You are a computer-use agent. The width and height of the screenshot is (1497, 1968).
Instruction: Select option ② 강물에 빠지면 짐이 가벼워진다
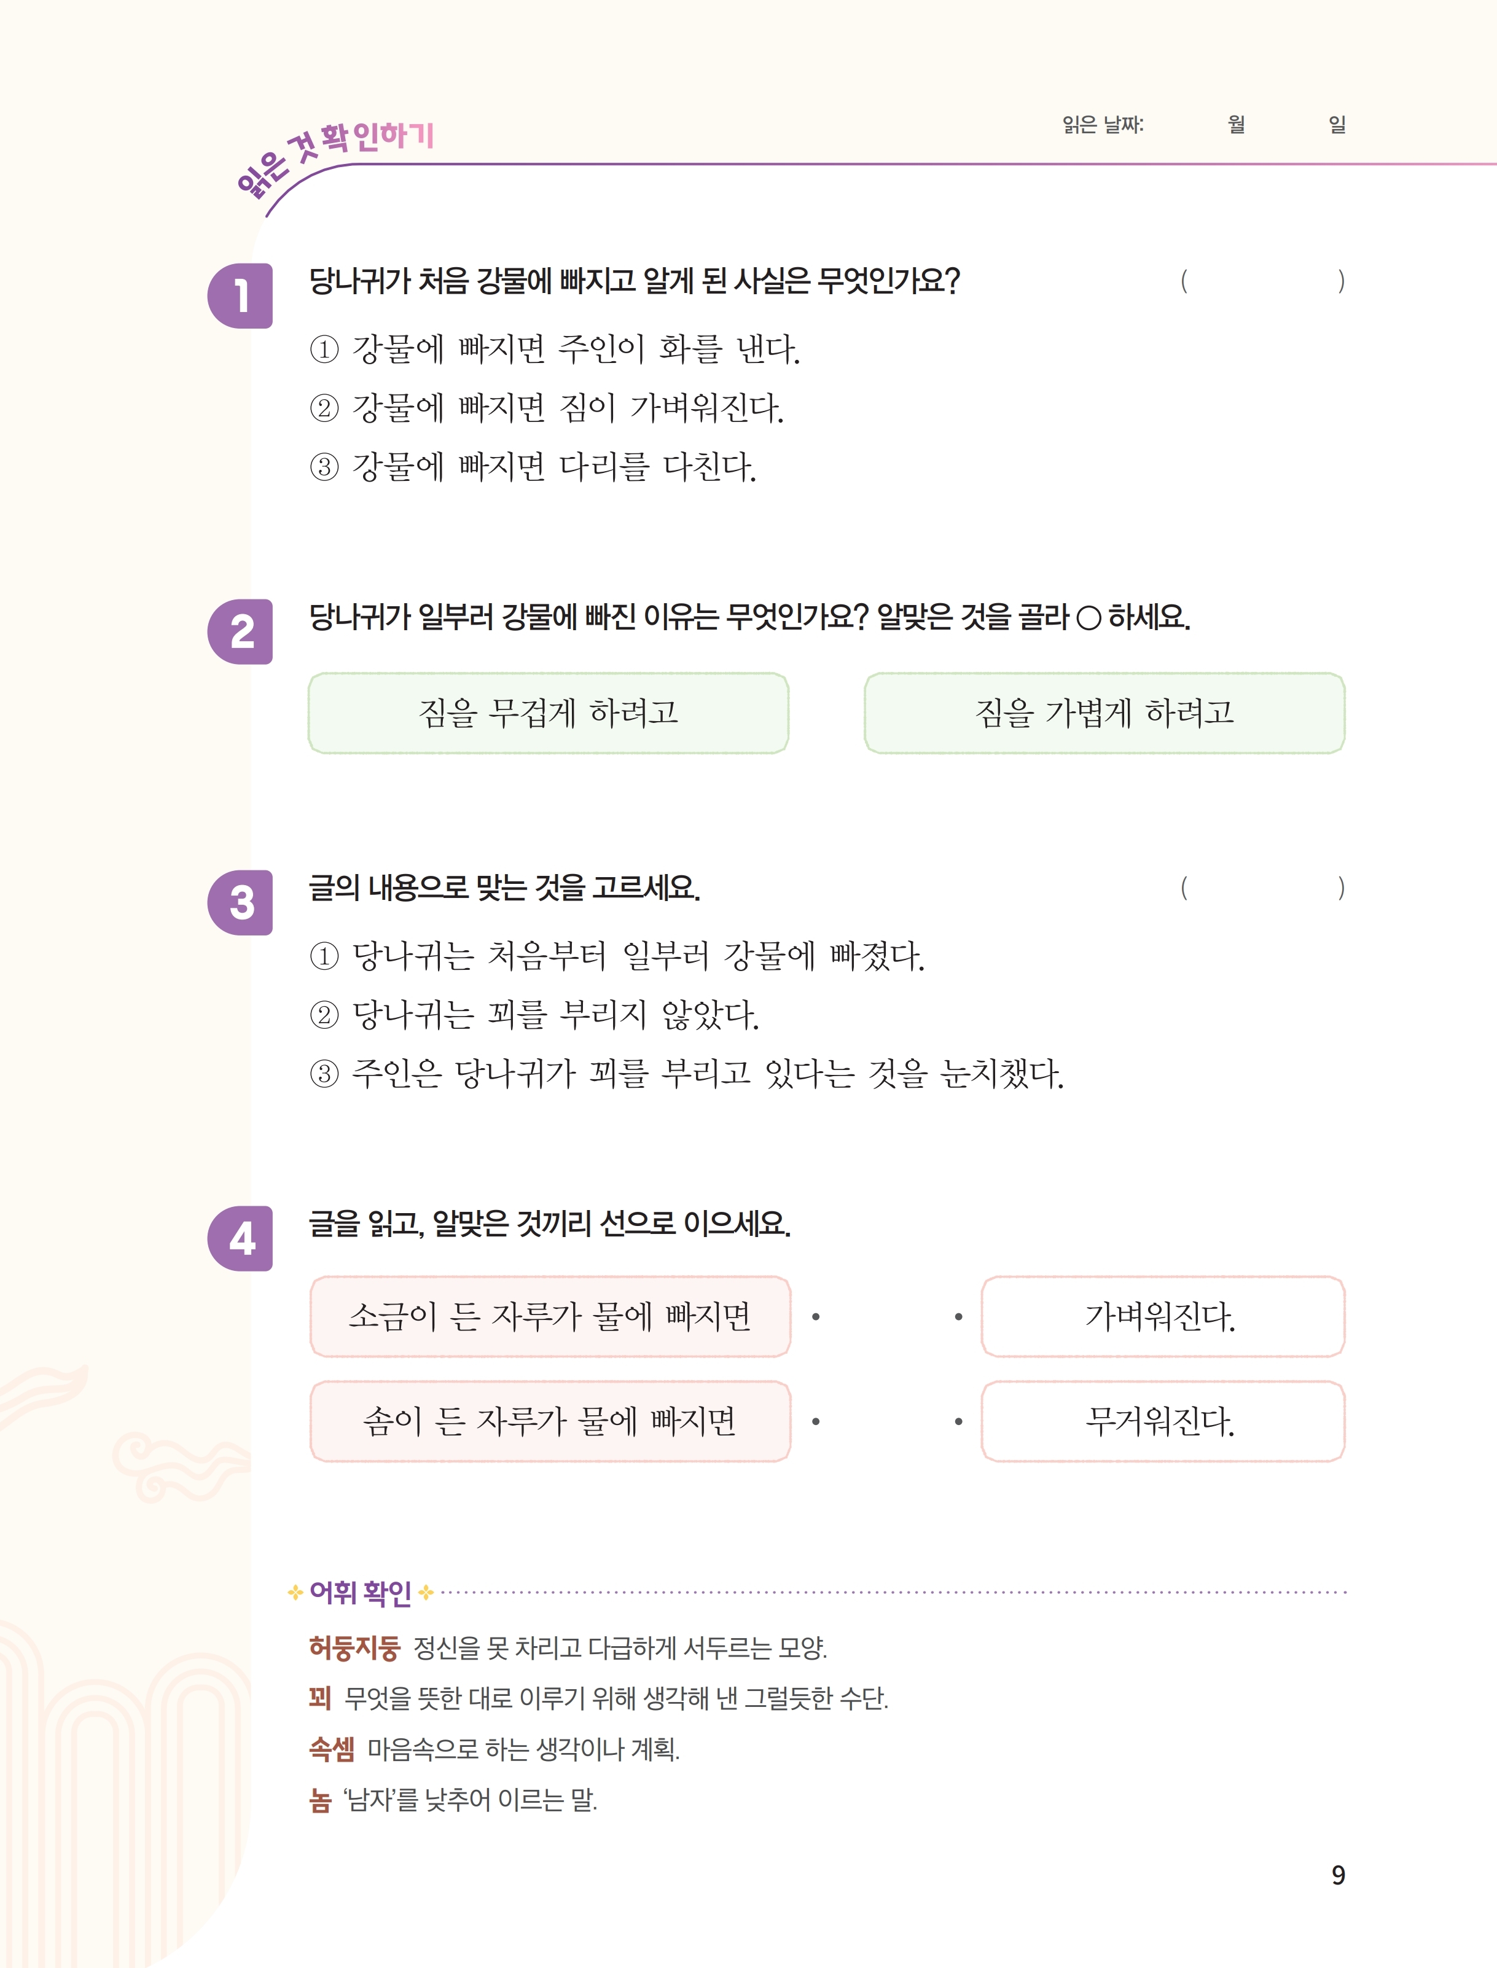[x=546, y=408]
